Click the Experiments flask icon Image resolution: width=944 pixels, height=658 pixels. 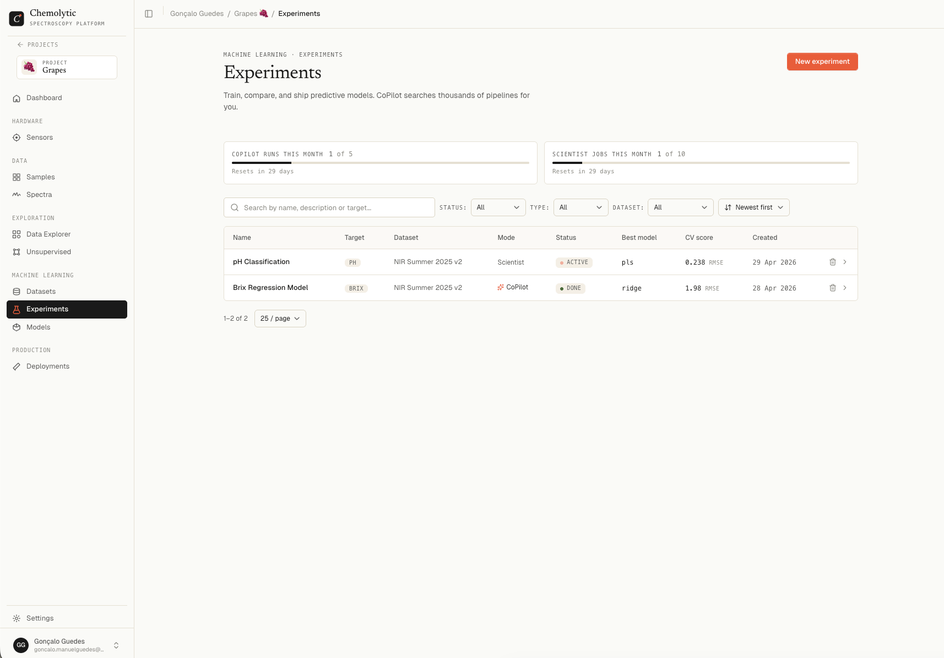pos(17,309)
